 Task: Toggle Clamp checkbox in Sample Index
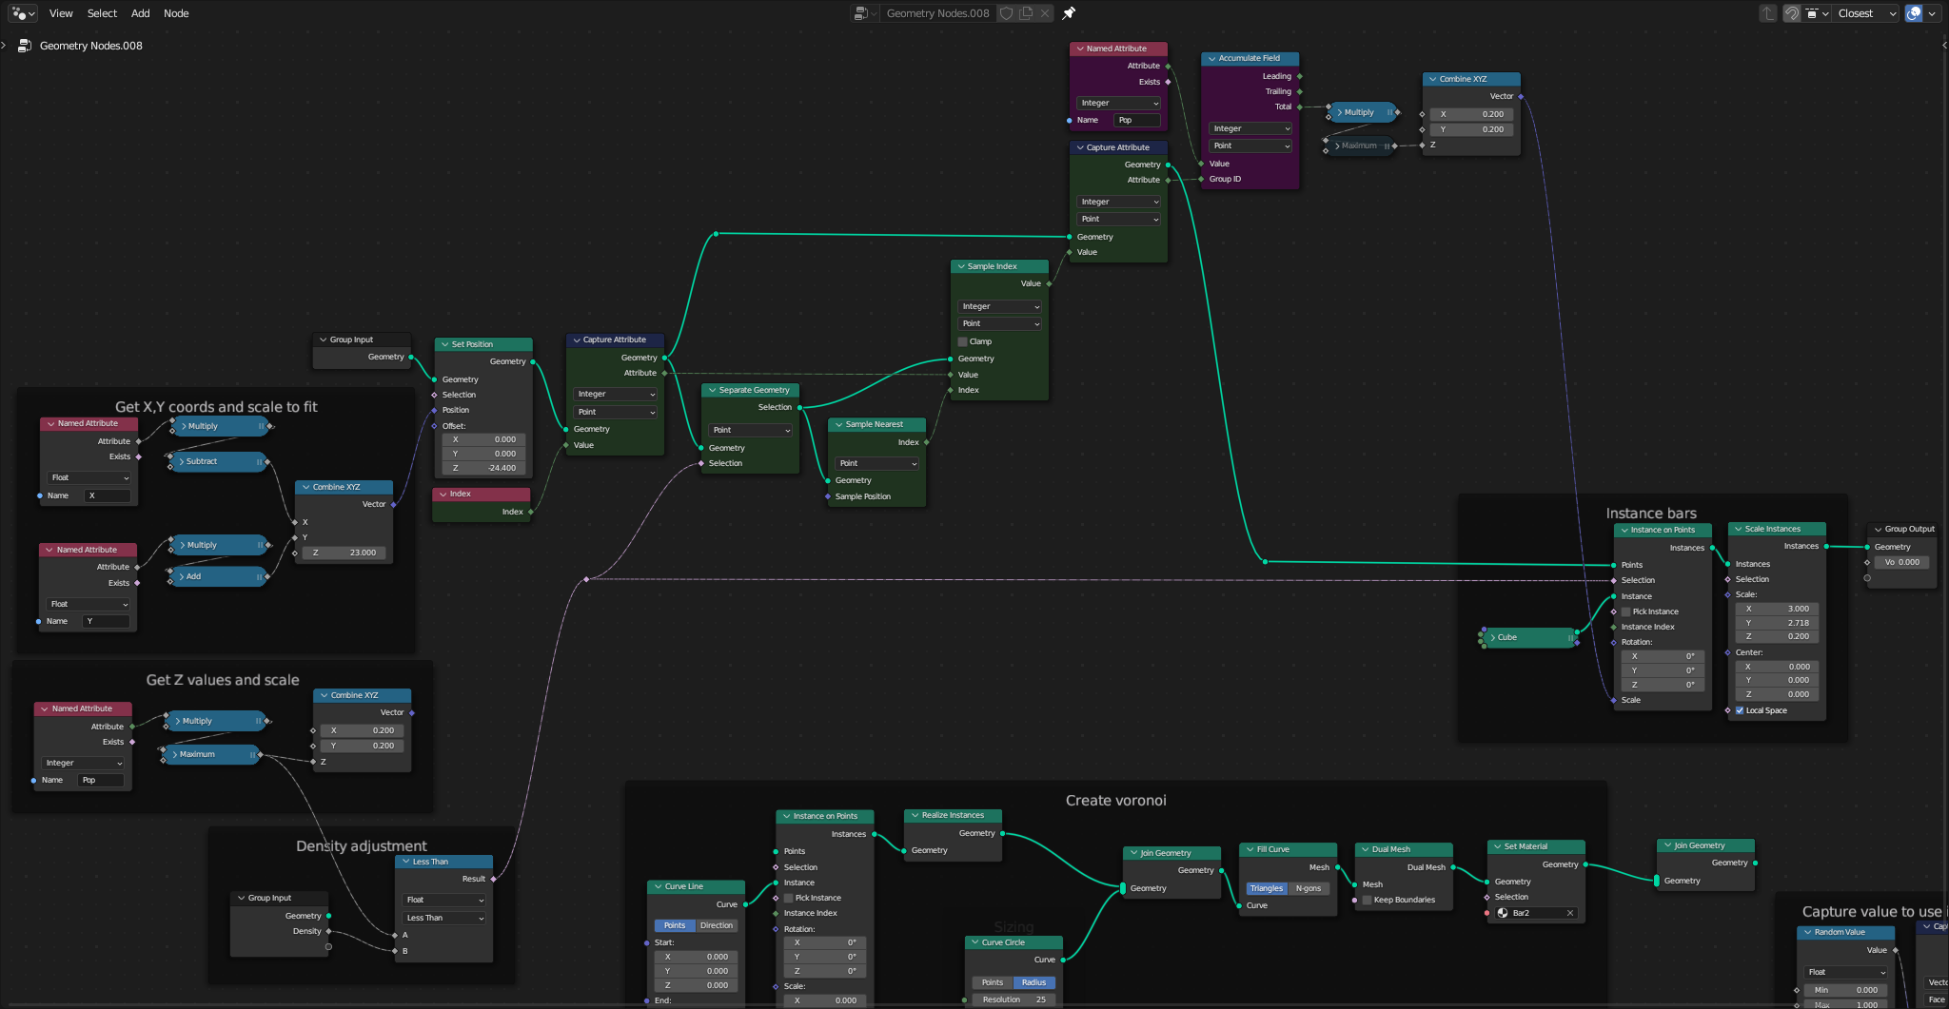(x=963, y=341)
